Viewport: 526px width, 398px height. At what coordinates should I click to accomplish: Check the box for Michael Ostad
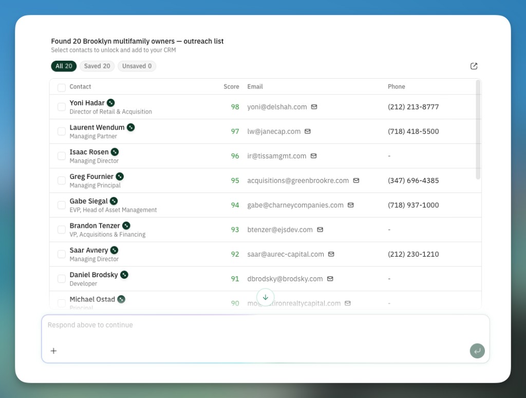[x=62, y=303]
